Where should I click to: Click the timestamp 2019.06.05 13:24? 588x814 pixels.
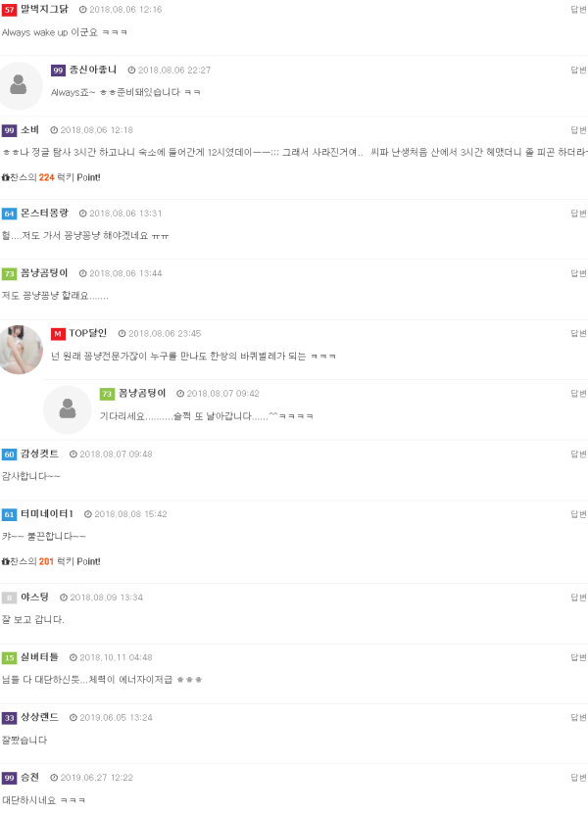coord(116,718)
